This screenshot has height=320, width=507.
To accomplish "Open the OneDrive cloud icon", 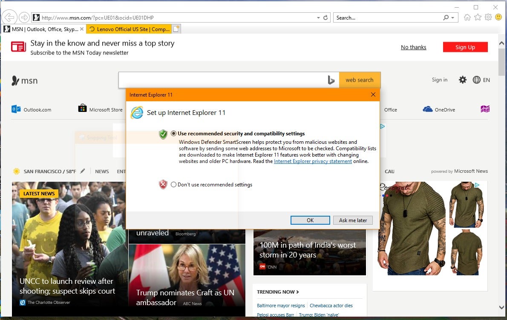I will pos(428,109).
